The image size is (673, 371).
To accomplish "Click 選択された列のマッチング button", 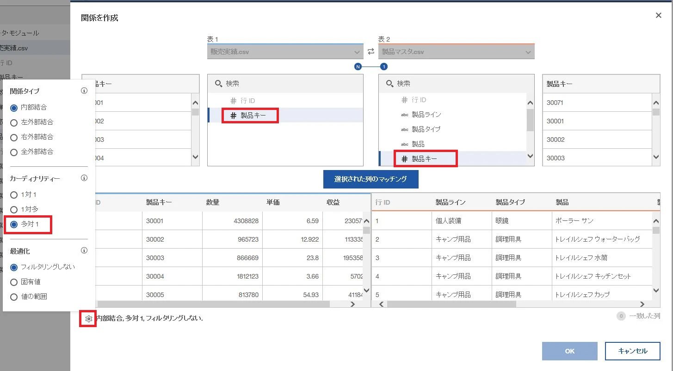I will point(371,179).
